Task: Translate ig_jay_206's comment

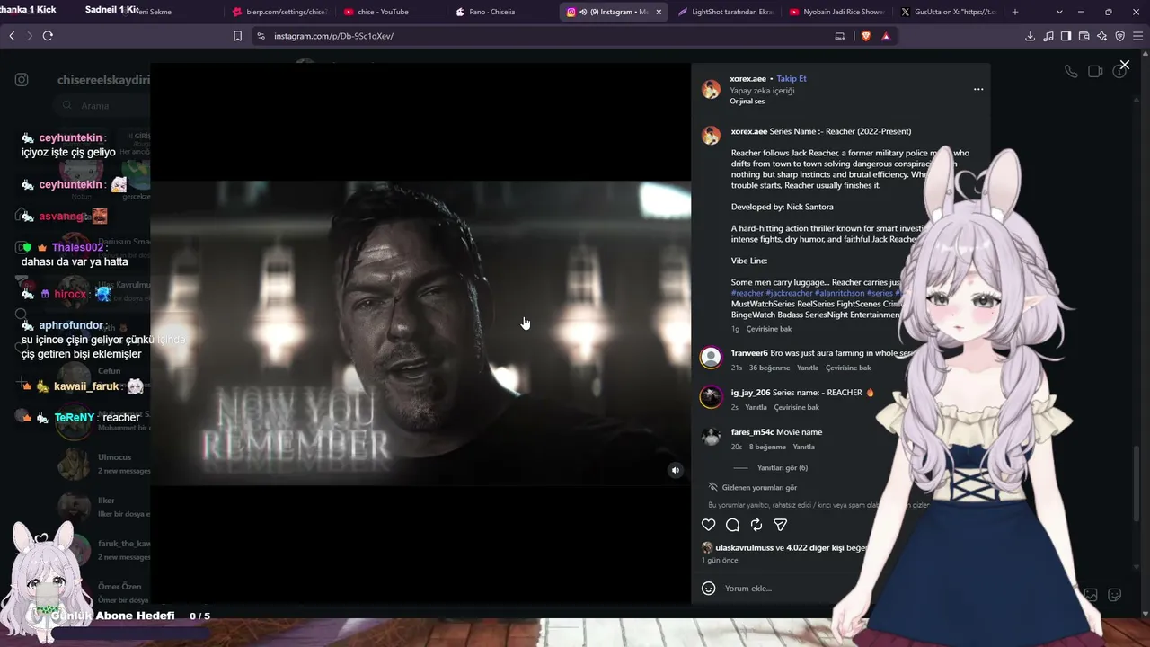Action: [797, 407]
